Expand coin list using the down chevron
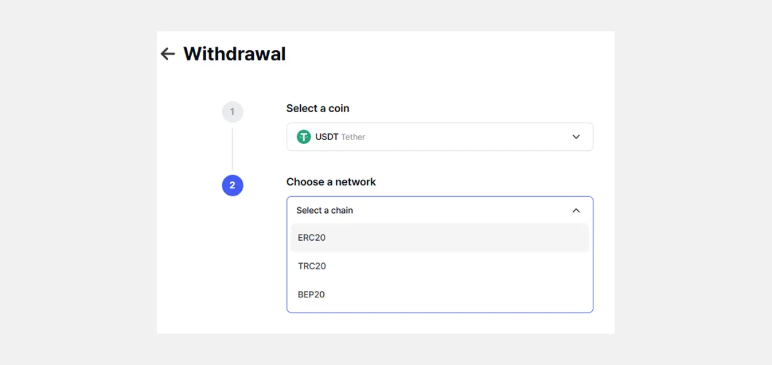This screenshot has width=772, height=365. point(576,137)
